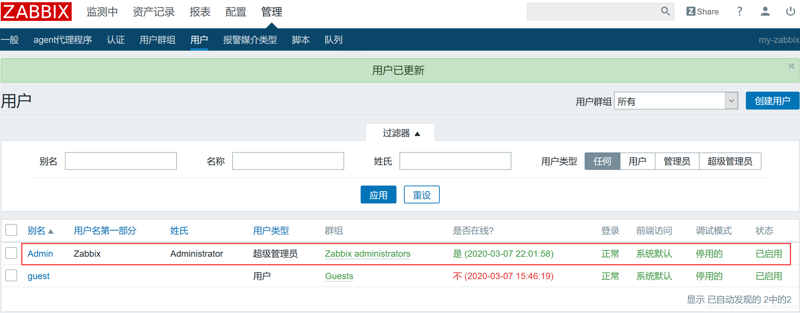Open the Zabbix Share link
This screenshot has width=800, height=313.
click(703, 12)
